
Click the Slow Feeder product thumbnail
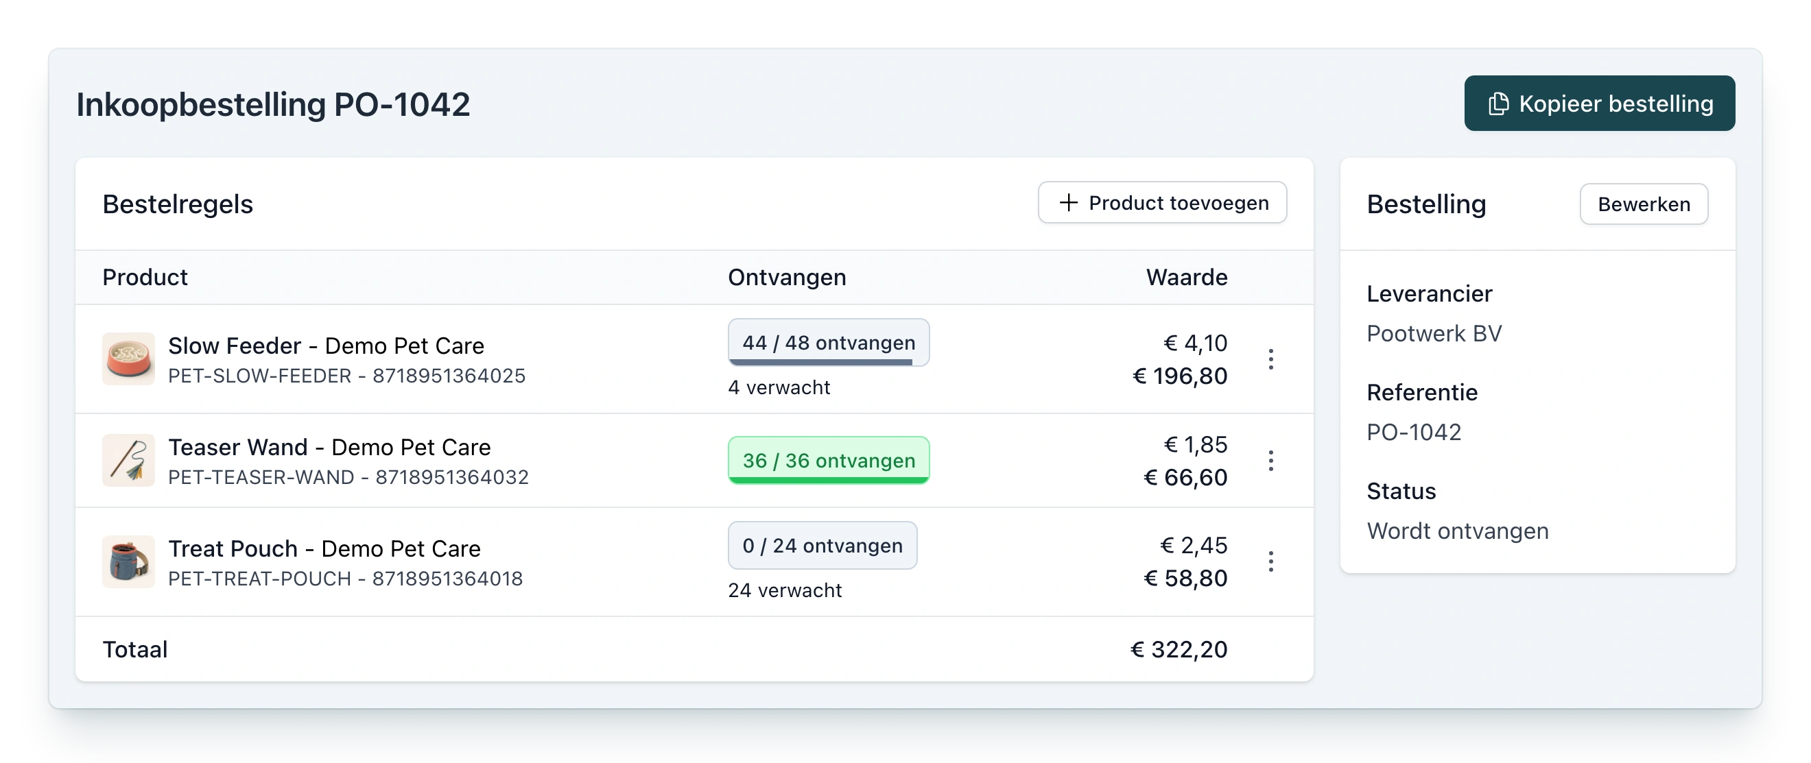click(x=129, y=359)
